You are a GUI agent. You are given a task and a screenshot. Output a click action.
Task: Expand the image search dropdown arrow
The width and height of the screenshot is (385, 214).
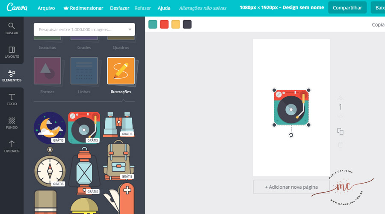pos(130,30)
